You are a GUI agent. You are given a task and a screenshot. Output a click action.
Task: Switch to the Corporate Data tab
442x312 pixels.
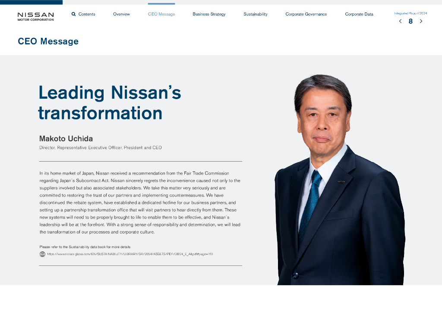(x=359, y=14)
